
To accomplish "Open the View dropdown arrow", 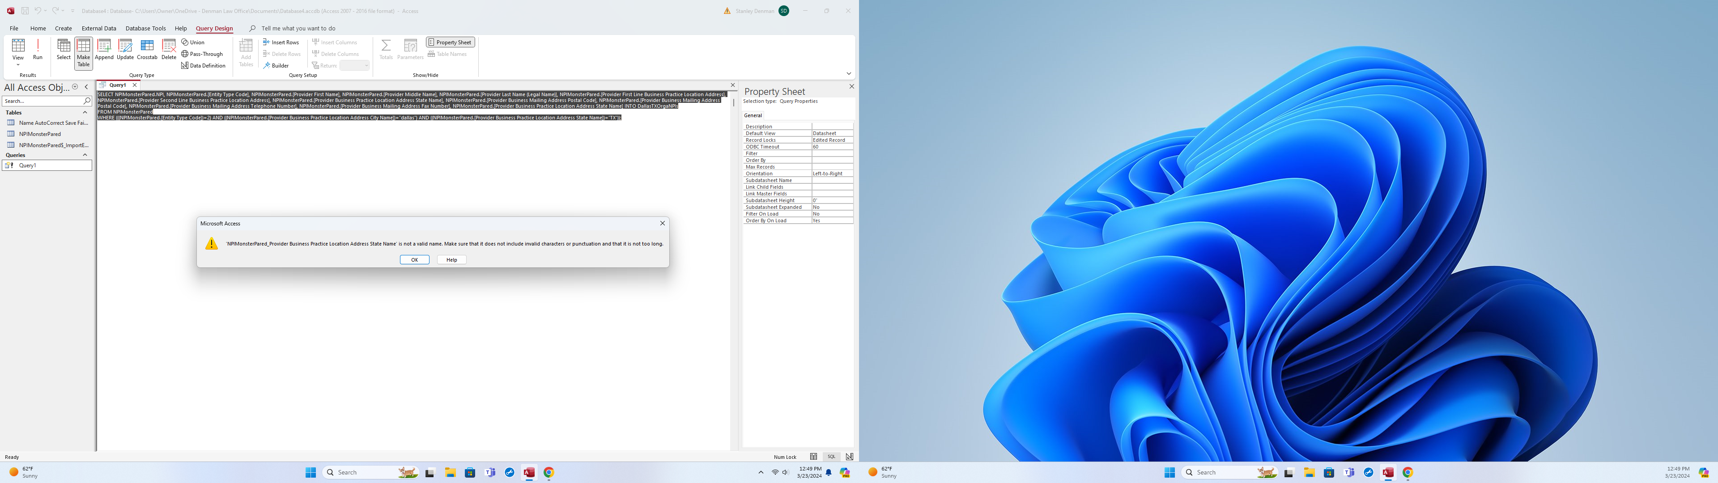I will pyautogui.click(x=18, y=65).
